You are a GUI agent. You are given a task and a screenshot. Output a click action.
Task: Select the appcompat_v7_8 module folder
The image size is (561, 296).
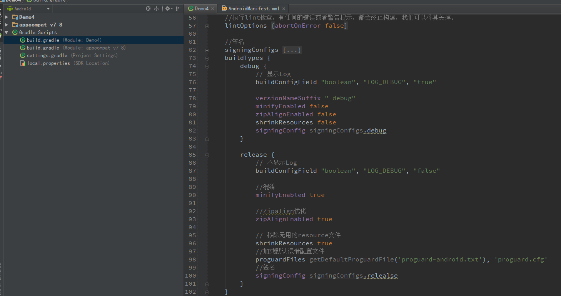coord(41,25)
